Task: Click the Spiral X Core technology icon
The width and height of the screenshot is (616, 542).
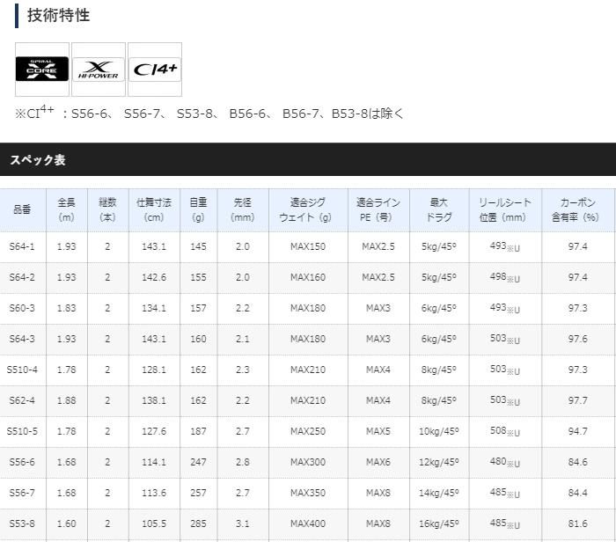Action: (x=42, y=69)
